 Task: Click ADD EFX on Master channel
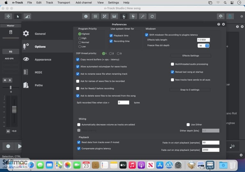9,59
